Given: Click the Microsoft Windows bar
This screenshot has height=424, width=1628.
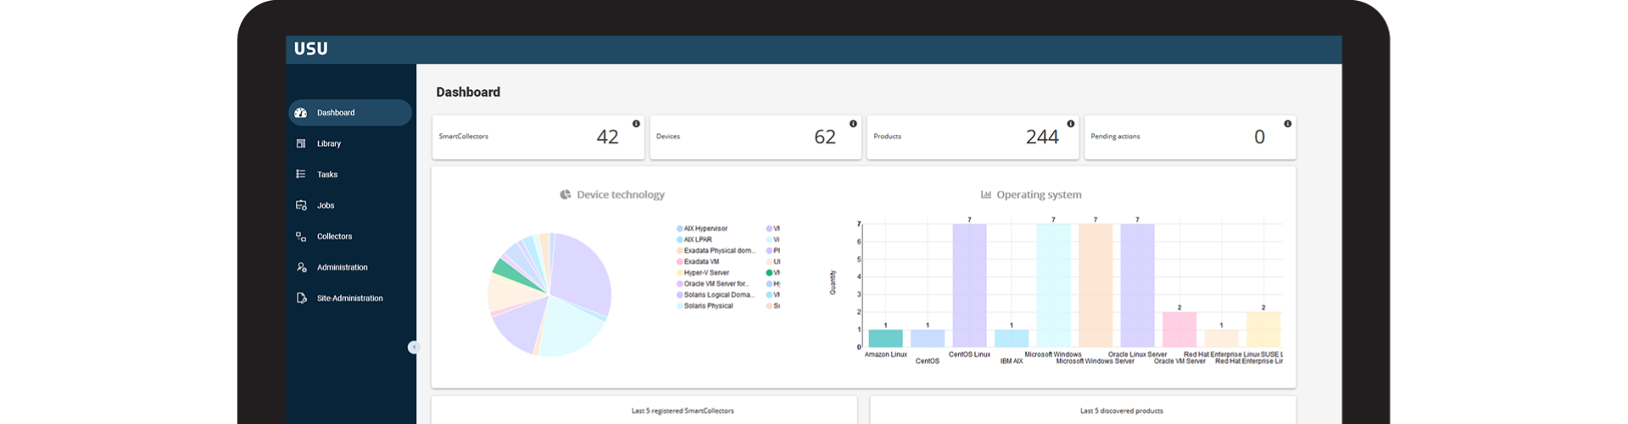Looking at the screenshot, I should coord(1053,285).
